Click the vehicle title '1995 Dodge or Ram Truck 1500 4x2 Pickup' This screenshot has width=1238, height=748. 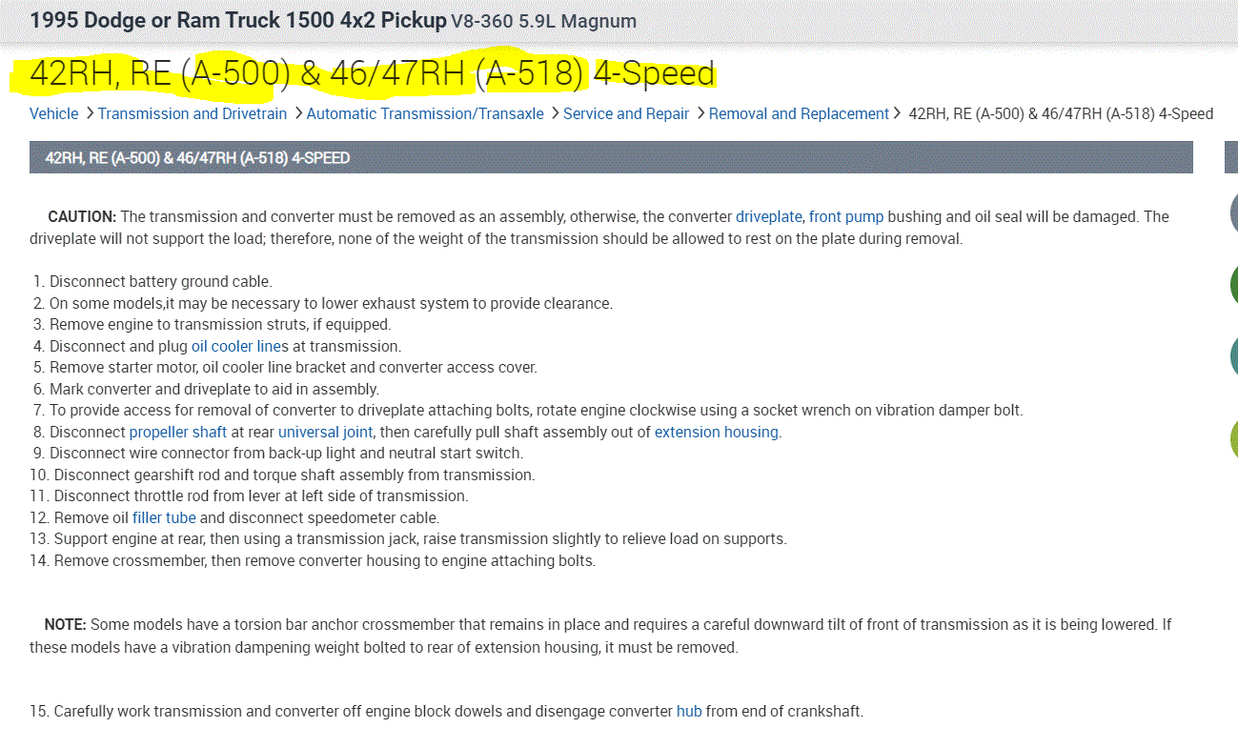[x=238, y=21]
